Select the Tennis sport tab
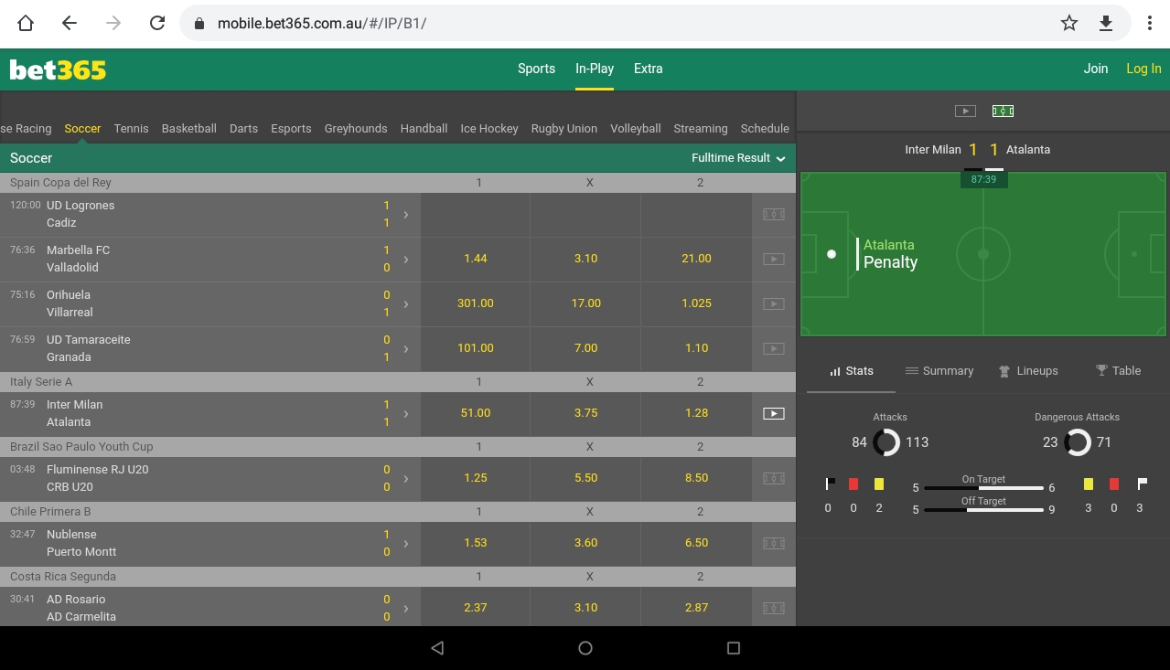 (x=131, y=129)
